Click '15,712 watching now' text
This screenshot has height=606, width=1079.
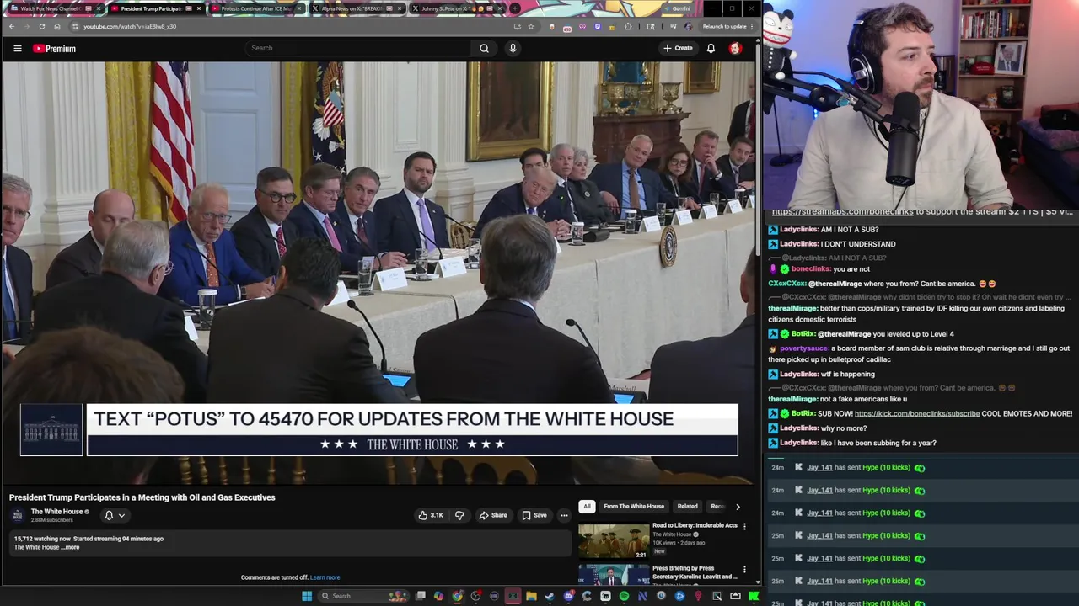click(42, 539)
